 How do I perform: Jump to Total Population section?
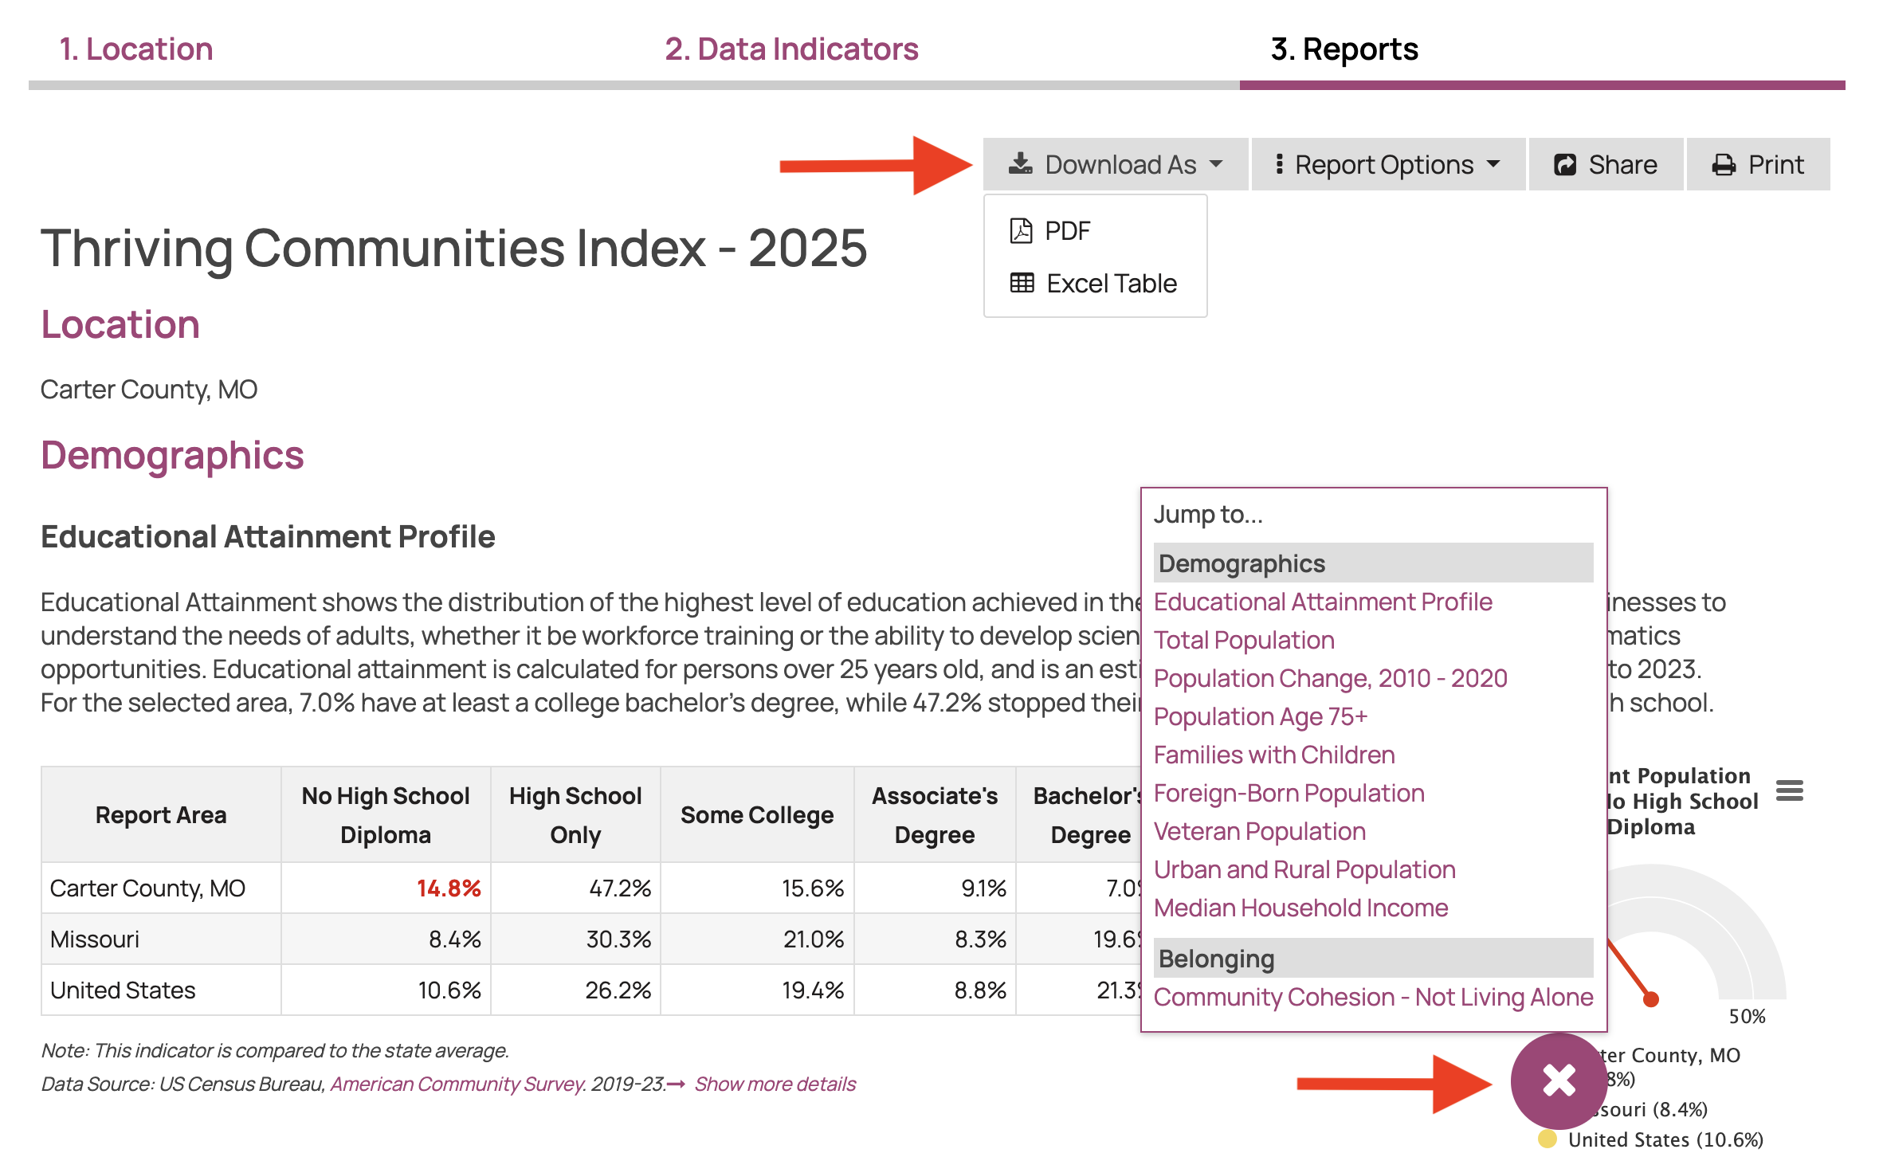point(1244,640)
